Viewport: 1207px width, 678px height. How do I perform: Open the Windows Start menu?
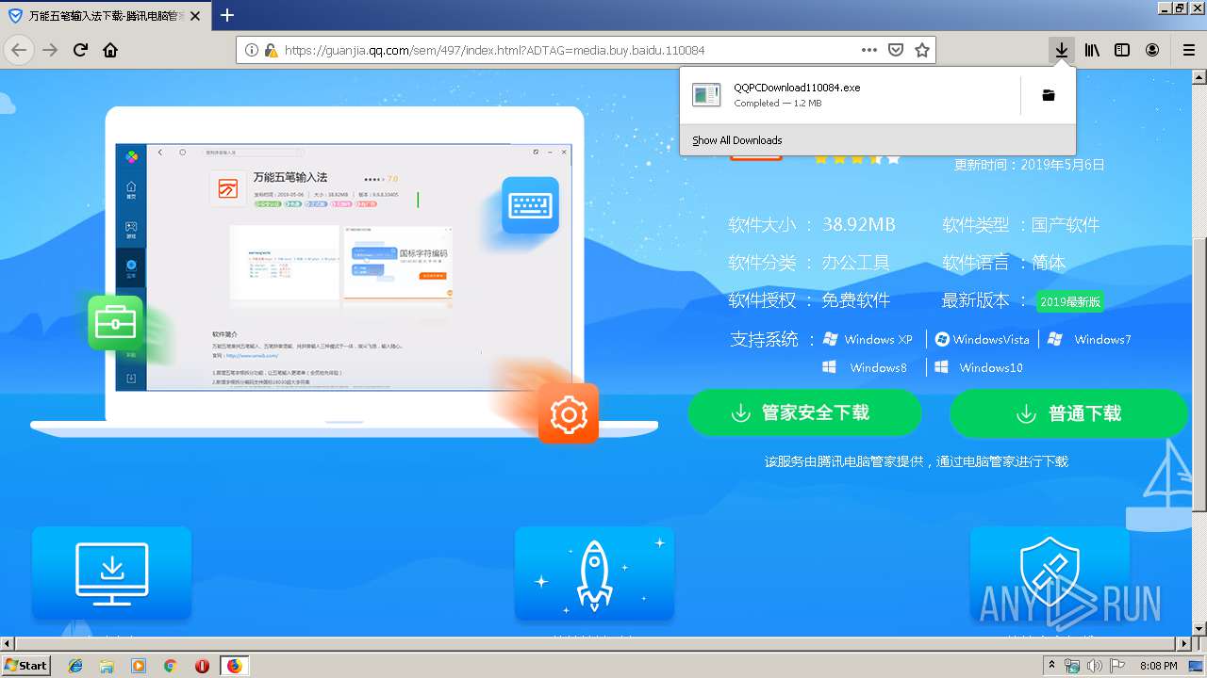26,666
